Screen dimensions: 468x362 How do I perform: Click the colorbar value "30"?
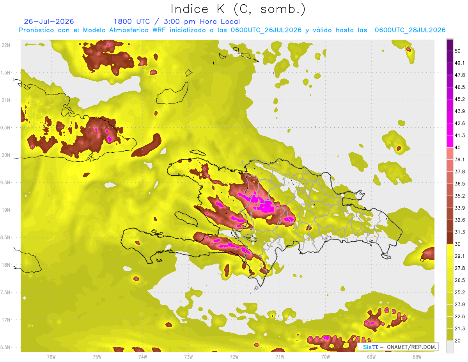pos(458,244)
